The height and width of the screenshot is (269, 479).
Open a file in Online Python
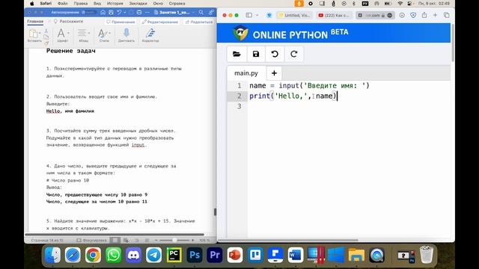point(237,54)
